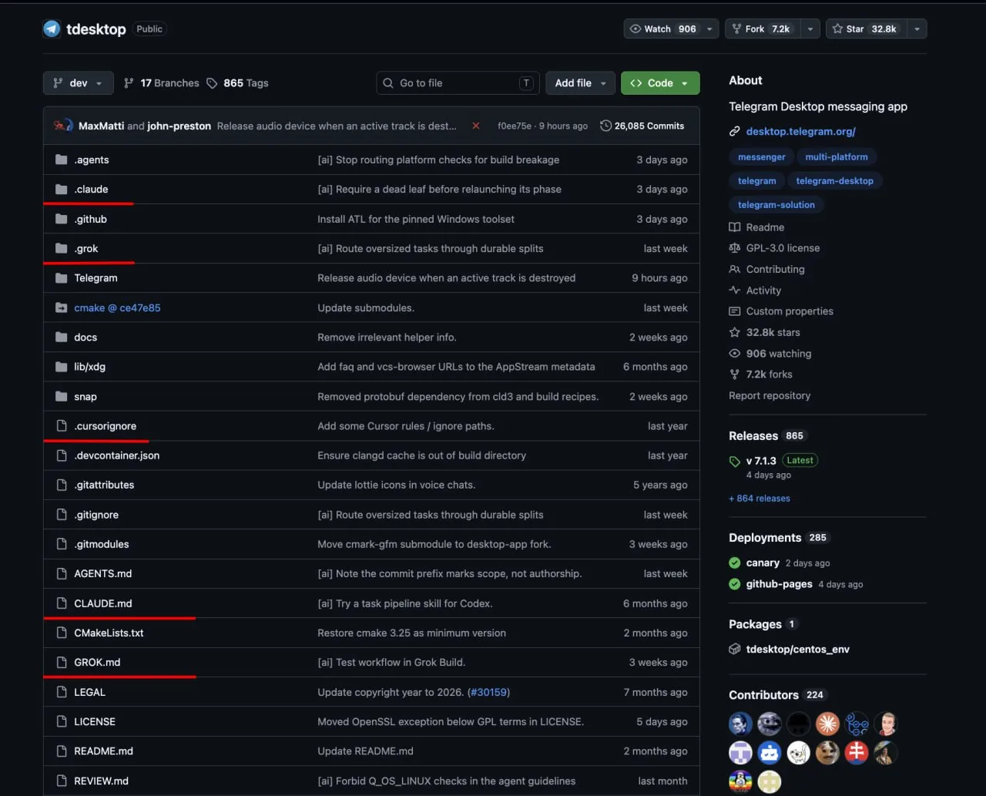Open the desktop.telegram.org link
The image size is (986, 796).
click(800, 132)
